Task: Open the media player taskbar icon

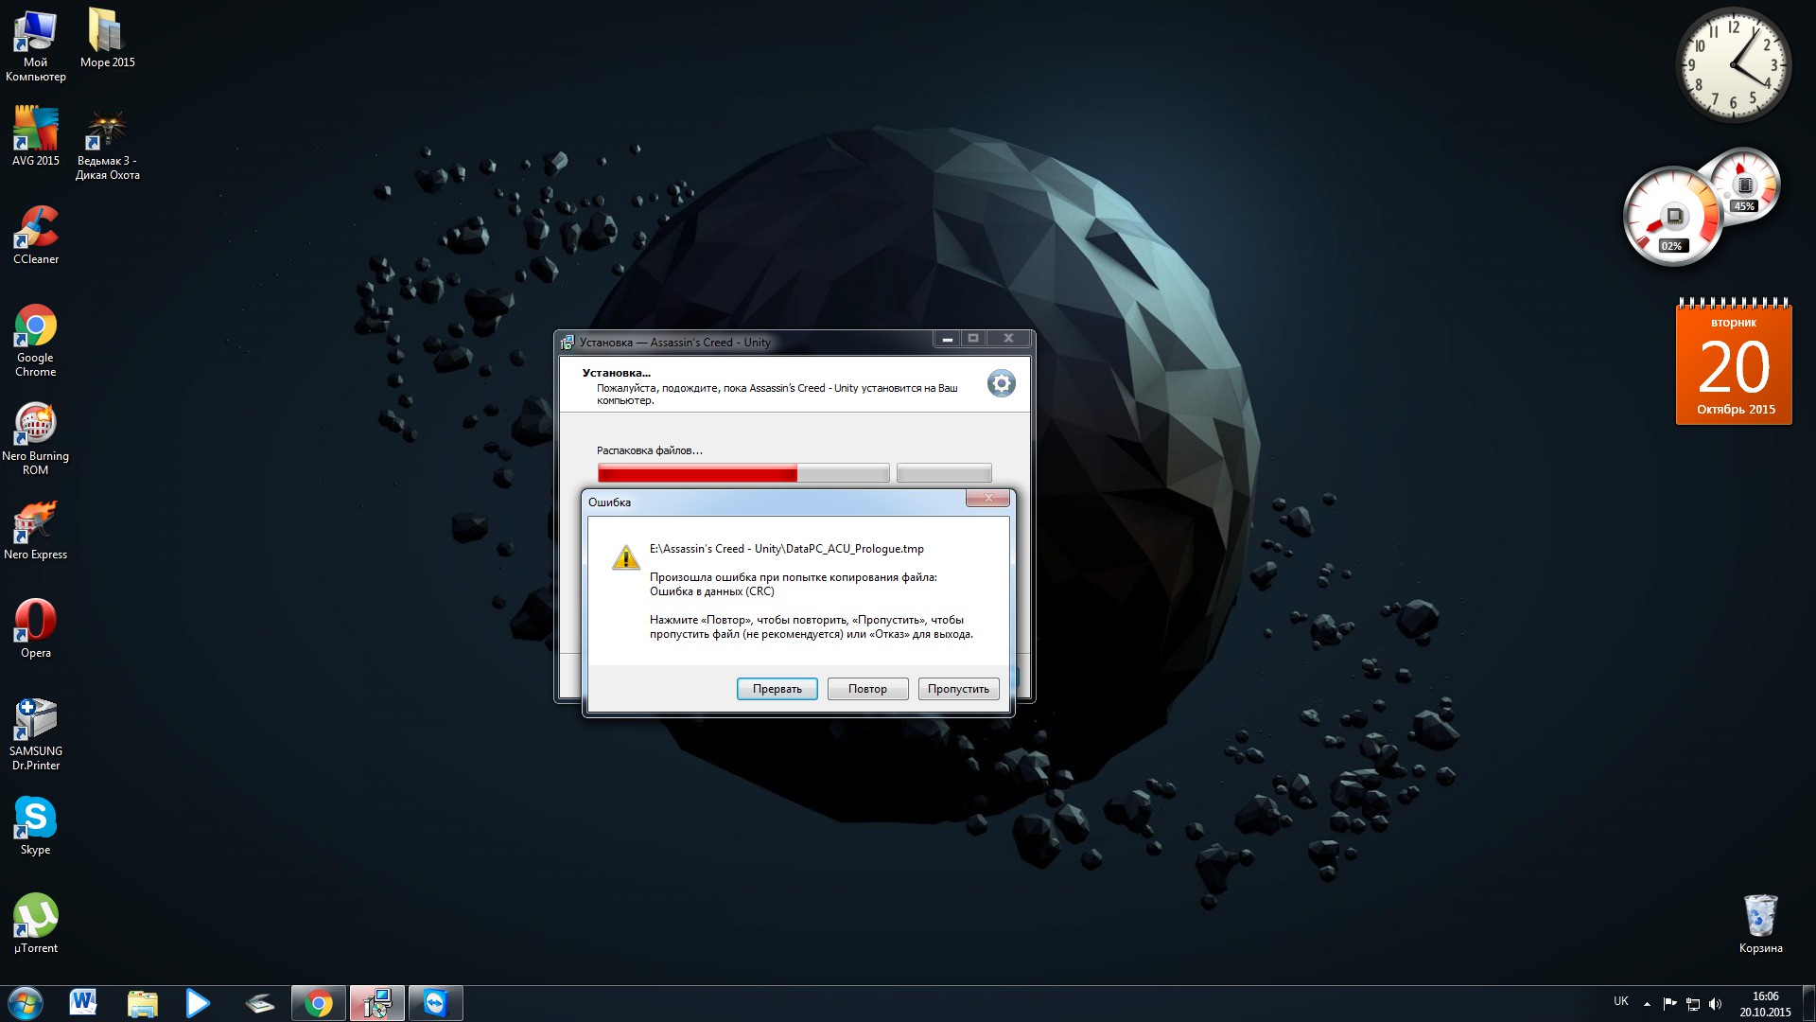Action: [198, 1003]
